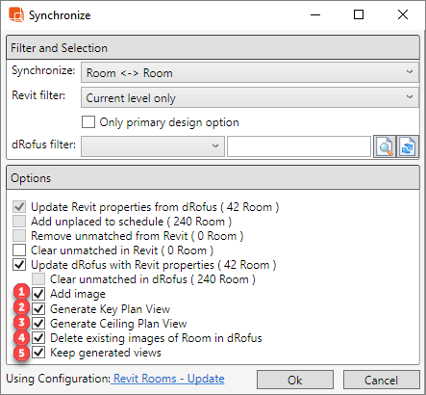This screenshot has height=395, width=426.
Task: Toggle the Add image checkbox
Action: point(38,294)
